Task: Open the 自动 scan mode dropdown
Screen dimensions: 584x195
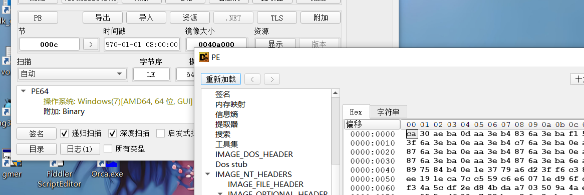Action: click(72, 74)
